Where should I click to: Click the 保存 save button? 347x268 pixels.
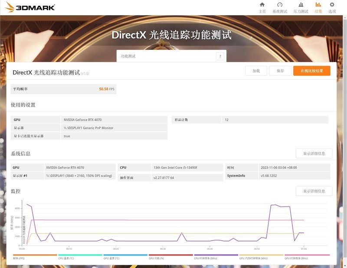280,71
